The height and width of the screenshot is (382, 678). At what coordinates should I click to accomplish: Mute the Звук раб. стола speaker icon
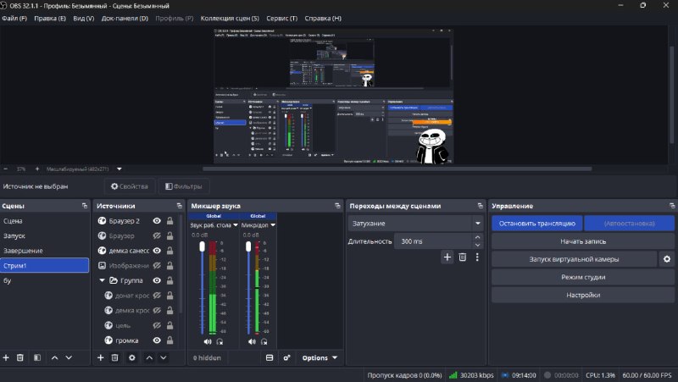208,342
